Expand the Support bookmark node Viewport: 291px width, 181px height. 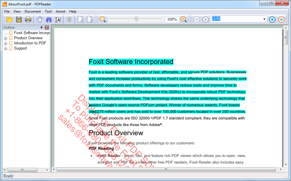(6, 49)
